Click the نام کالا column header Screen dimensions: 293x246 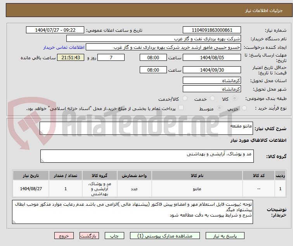[197, 175]
